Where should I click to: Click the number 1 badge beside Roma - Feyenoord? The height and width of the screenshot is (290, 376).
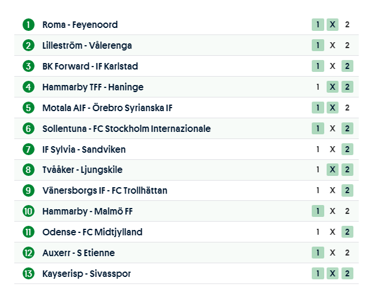28,25
